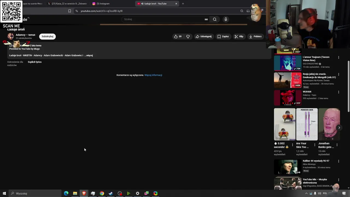Mute the tab via its speaker icon
This screenshot has height=197, width=350.
(x=142, y=4)
